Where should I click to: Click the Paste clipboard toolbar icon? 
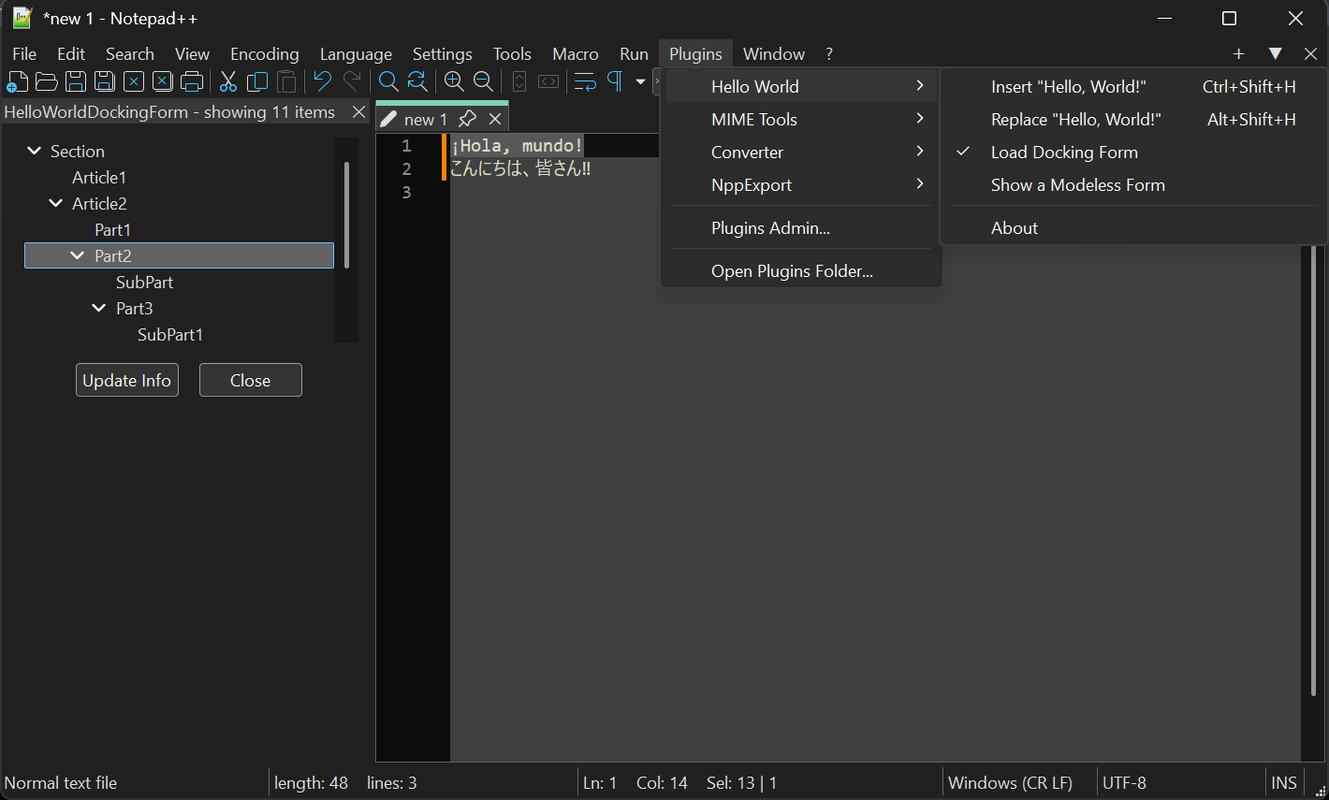coord(286,81)
